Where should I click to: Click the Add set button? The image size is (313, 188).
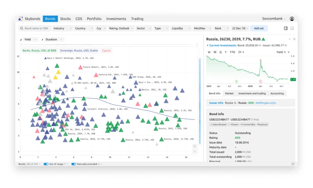(259, 28)
